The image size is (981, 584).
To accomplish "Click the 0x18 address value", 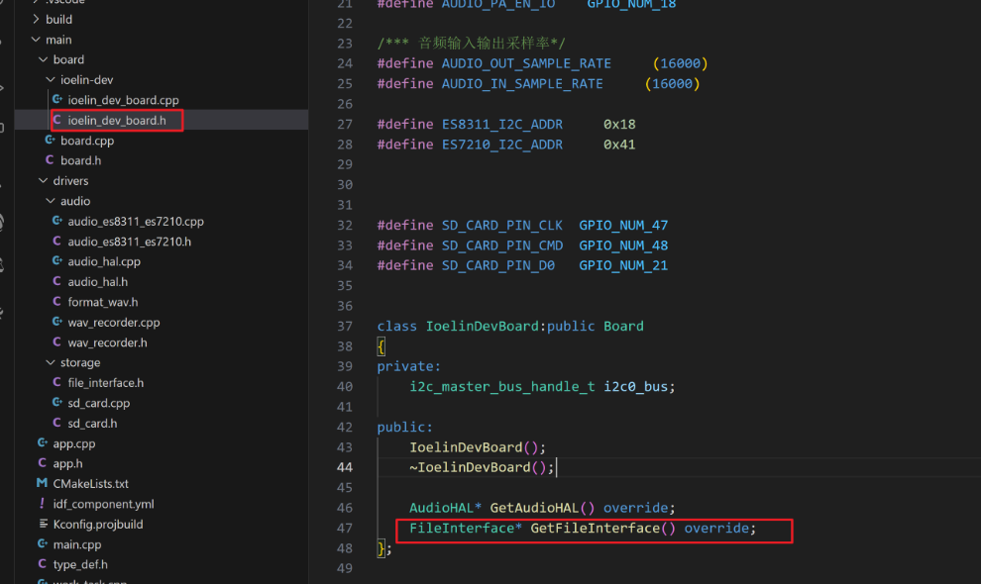I will 619,124.
